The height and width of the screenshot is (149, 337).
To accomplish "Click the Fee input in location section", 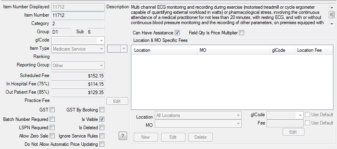I will point(285,123).
